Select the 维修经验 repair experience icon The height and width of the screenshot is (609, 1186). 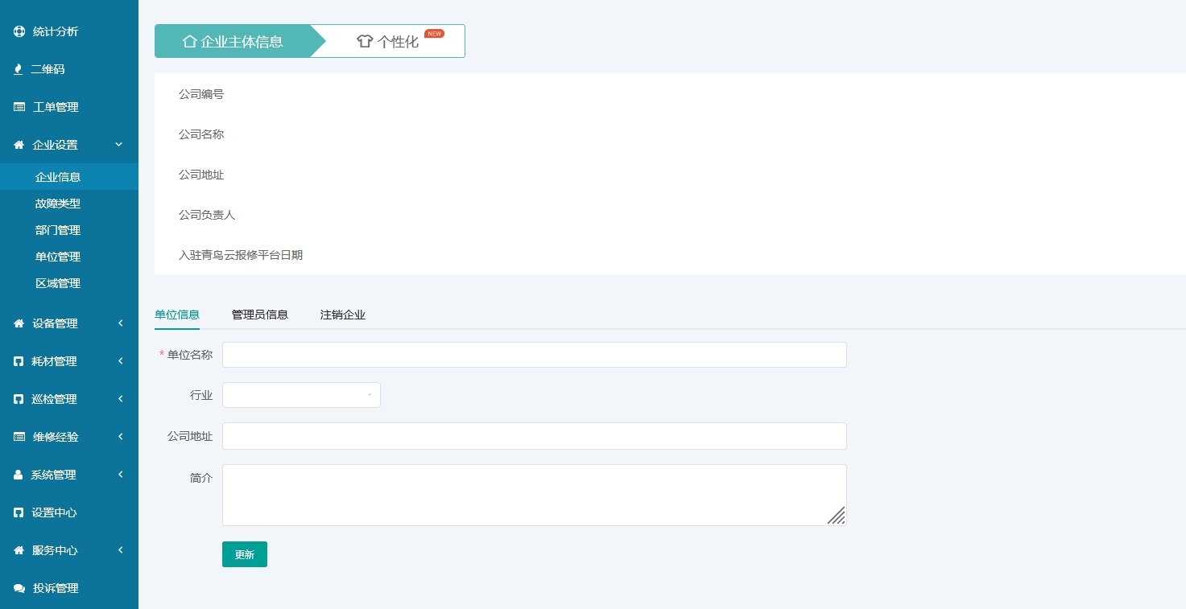(19, 437)
